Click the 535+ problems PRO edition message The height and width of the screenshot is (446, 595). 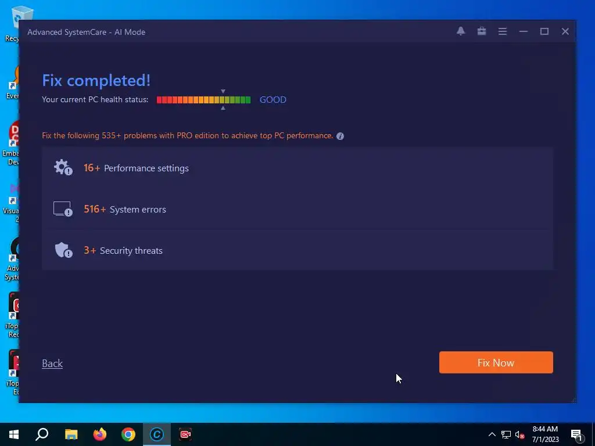pyautogui.click(x=188, y=135)
